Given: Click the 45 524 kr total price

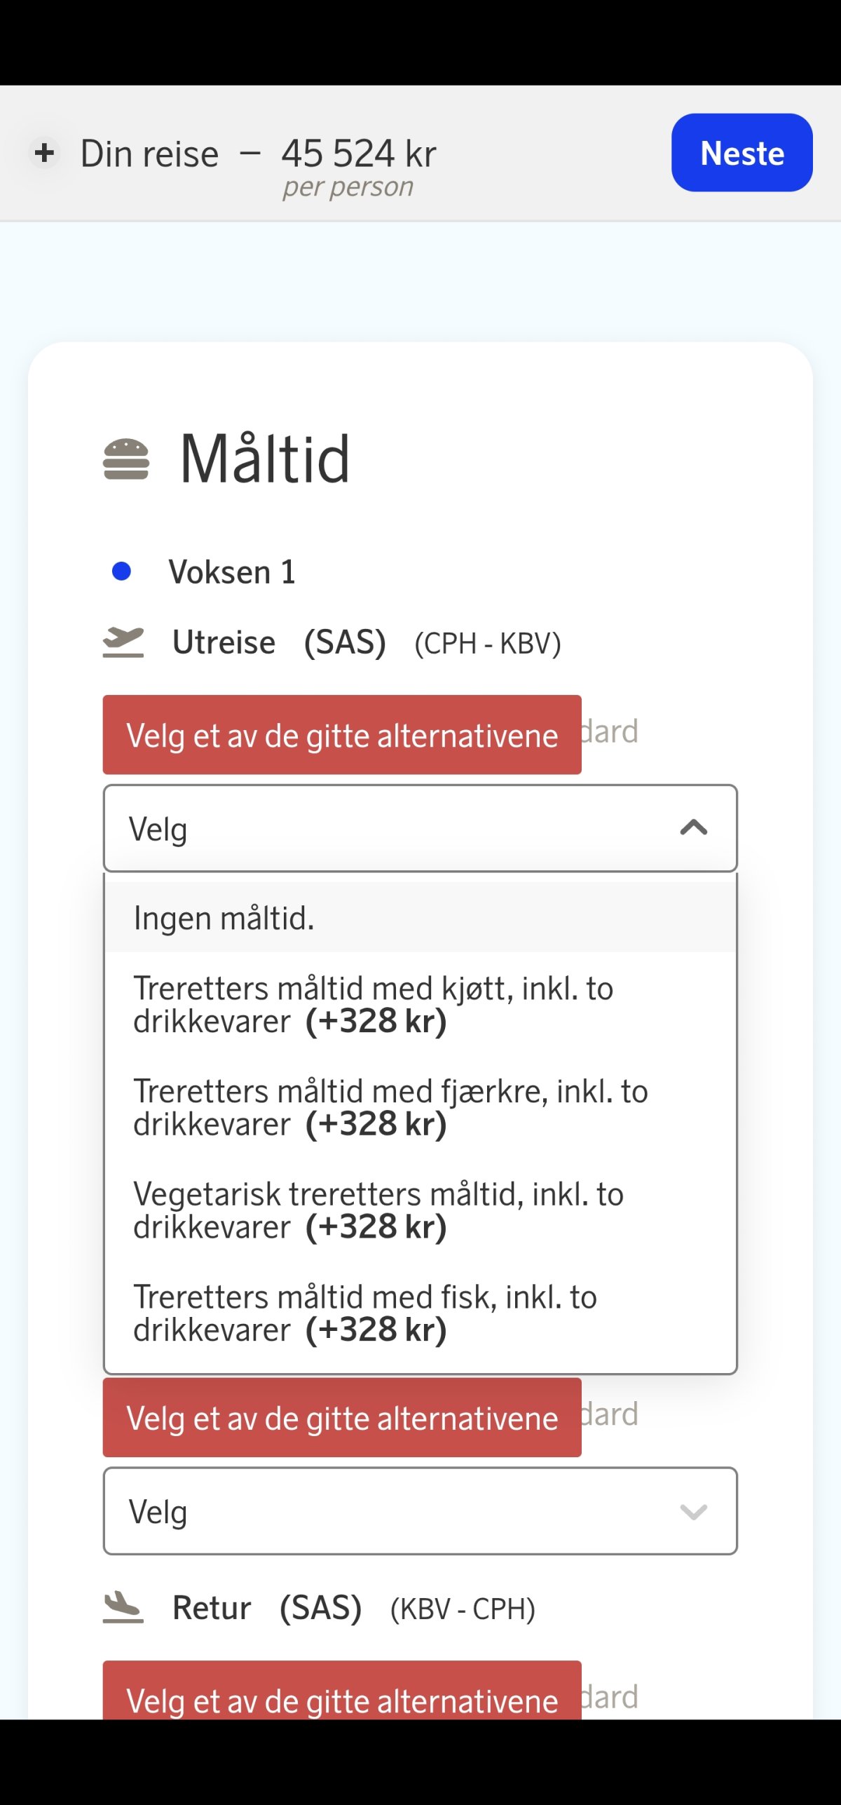Looking at the screenshot, I should click(359, 154).
